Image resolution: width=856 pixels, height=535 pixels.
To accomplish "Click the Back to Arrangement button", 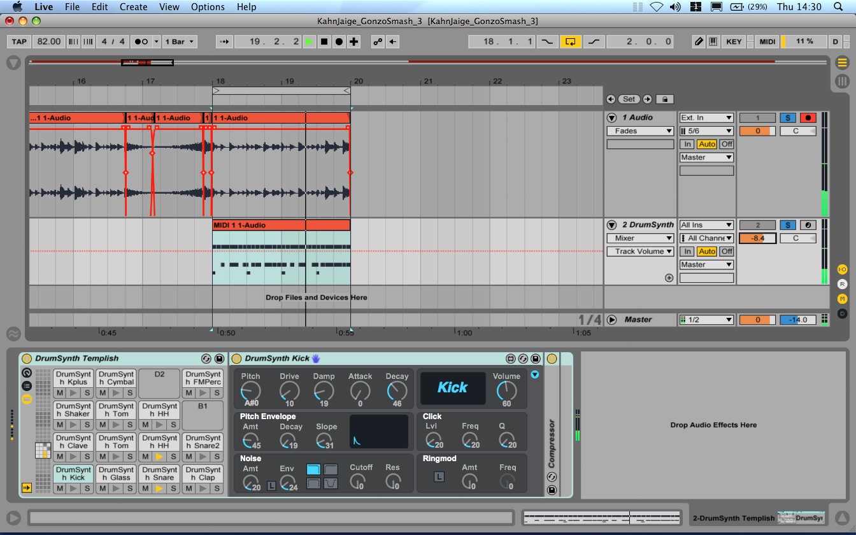I will point(394,41).
